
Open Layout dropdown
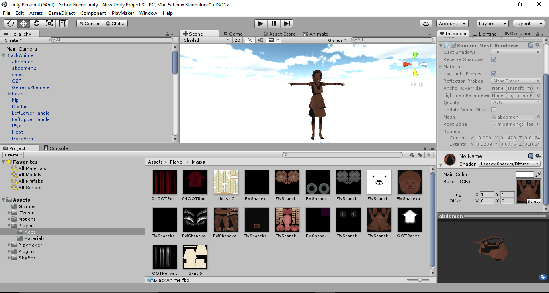pyautogui.click(x=529, y=24)
